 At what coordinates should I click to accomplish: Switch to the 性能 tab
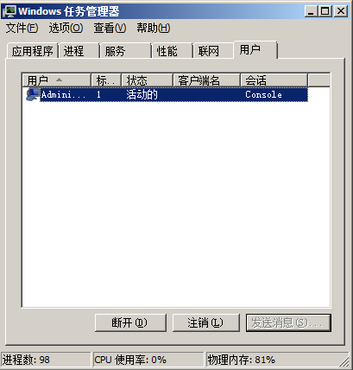coord(172,51)
